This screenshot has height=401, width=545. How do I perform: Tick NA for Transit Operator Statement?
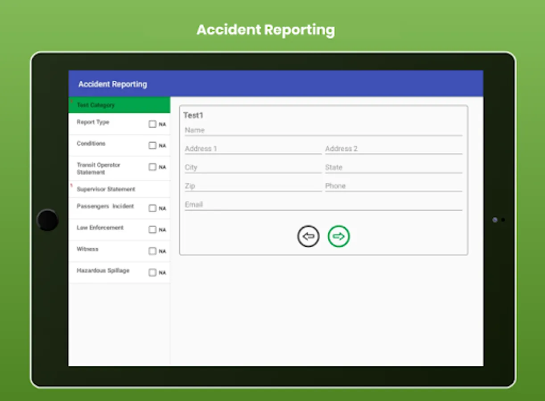pyautogui.click(x=153, y=167)
